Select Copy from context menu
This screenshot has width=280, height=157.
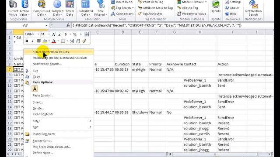tap(58, 77)
